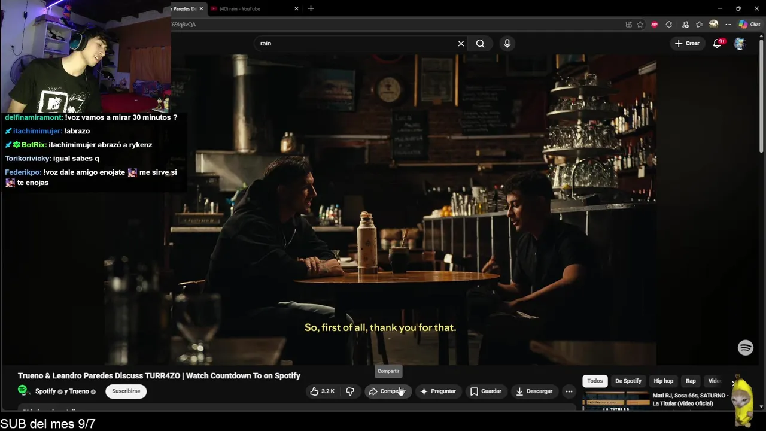The height and width of the screenshot is (431, 766).
Task: Click the banana cat sticker
Action: 743,401
